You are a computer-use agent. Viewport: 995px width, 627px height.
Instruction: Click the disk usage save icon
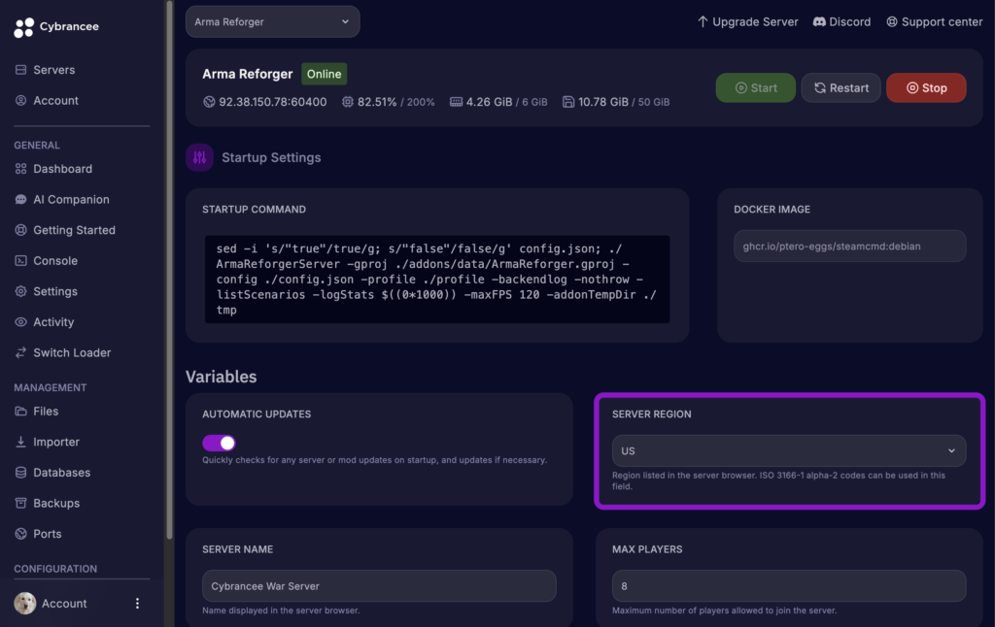567,102
